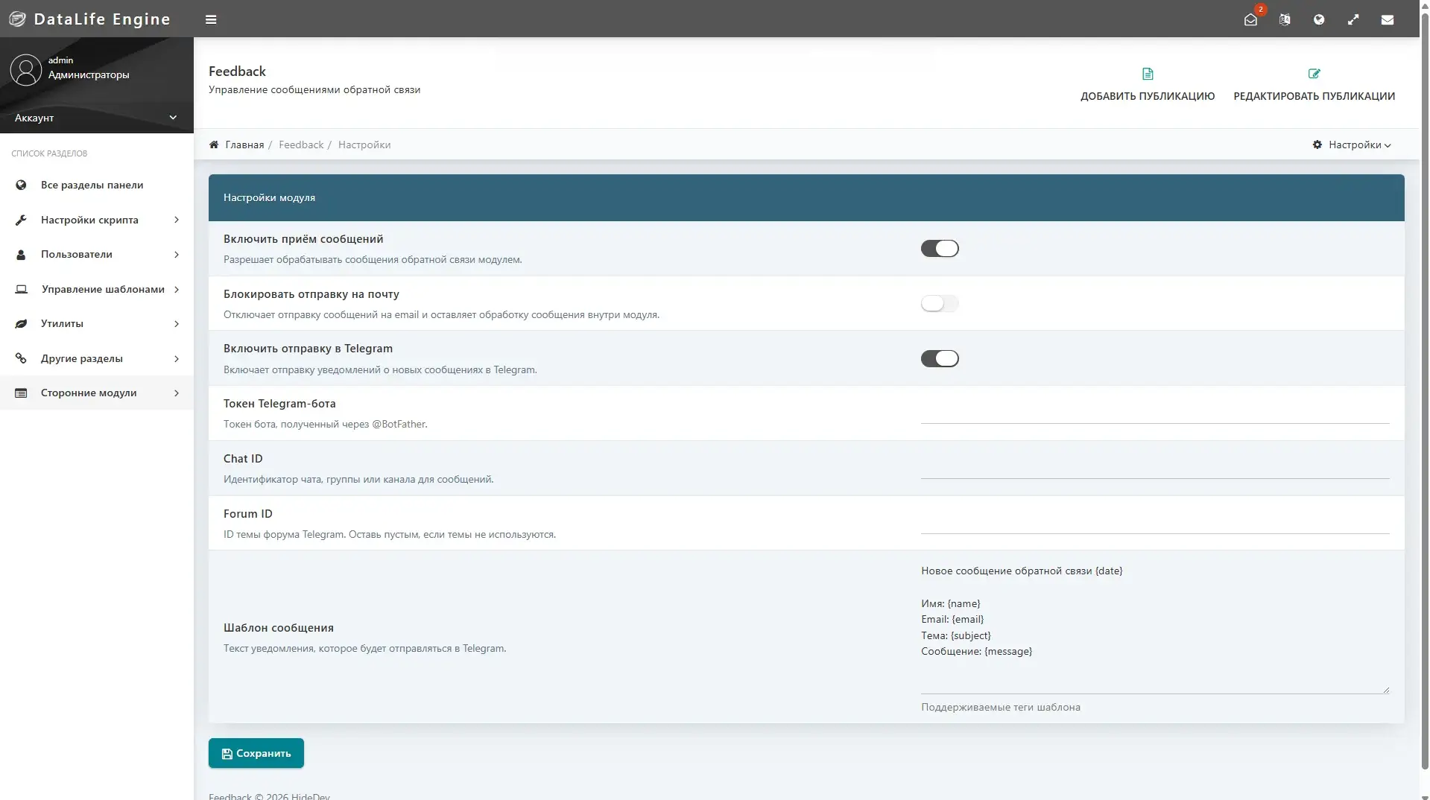Viewport: 1430px width, 800px height.
Task: Click the gear icon beside Настройки
Action: 1317,145
